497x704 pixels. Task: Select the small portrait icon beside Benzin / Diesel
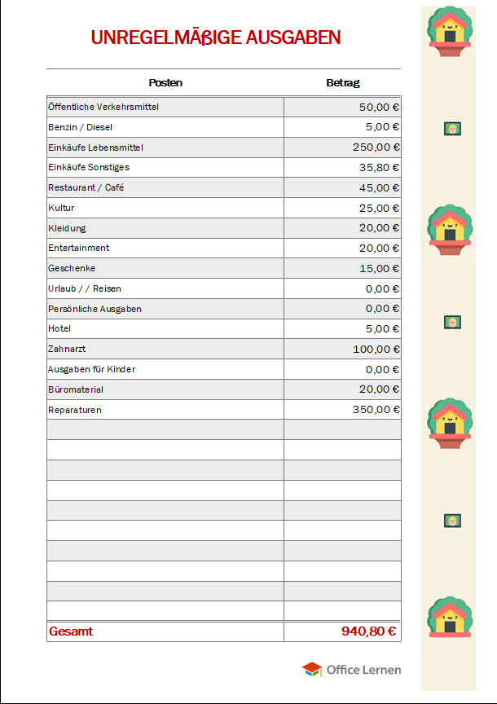pyautogui.click(x=452, y=129)
